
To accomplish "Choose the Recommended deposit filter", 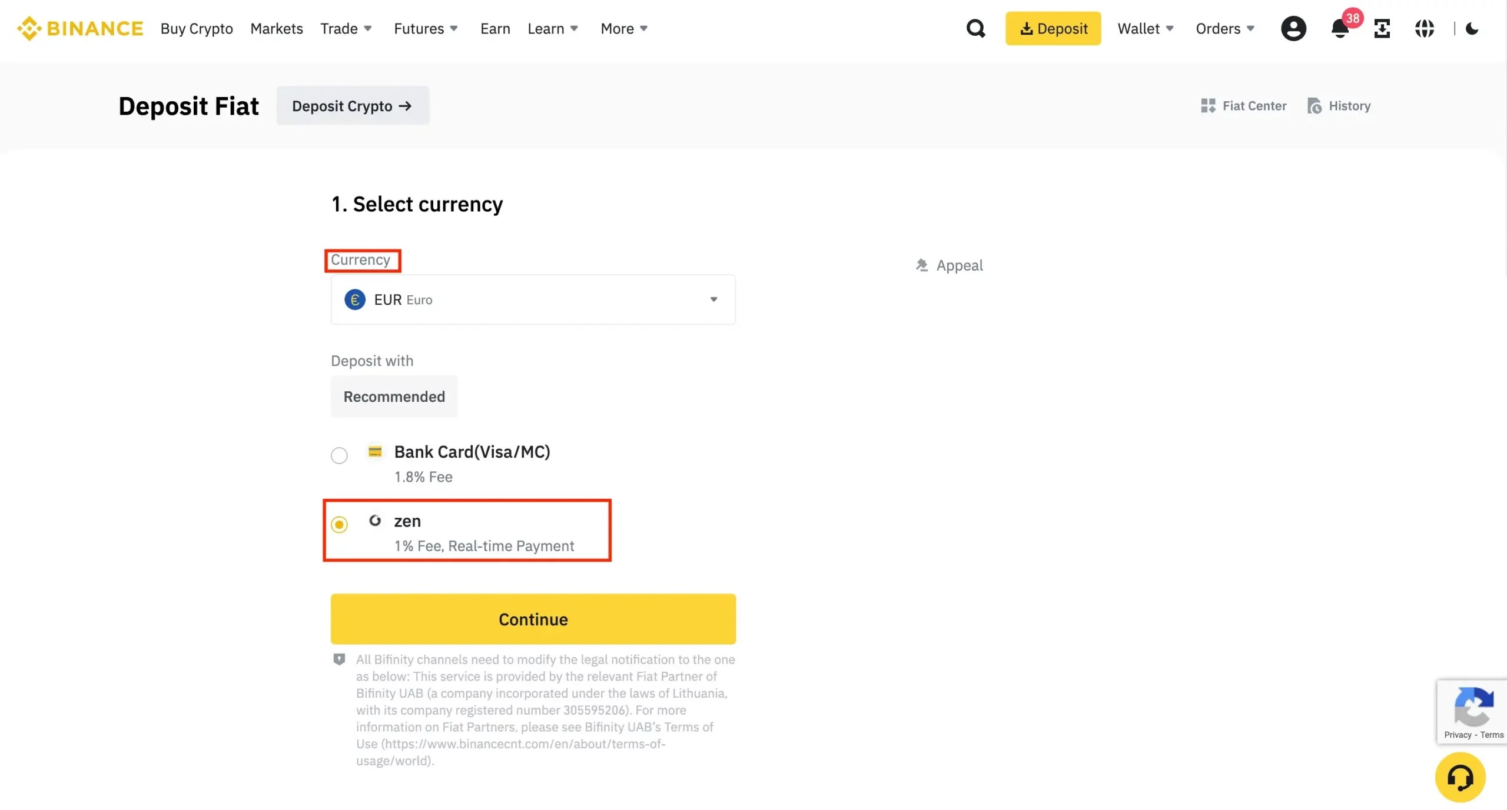I will coord(394,396).
